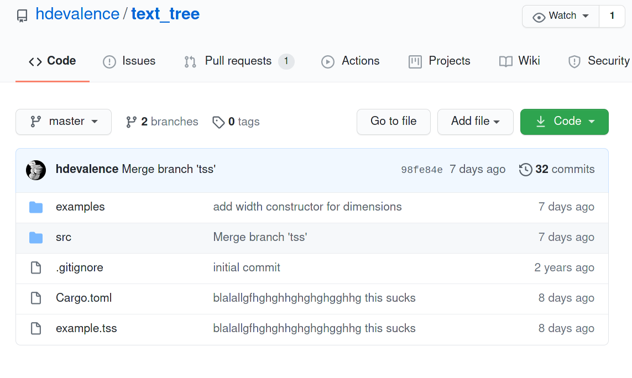Open the Issues tab
The width and height of the screenshot is (632, 378).
pyautogui.click(x=129, y=61)
